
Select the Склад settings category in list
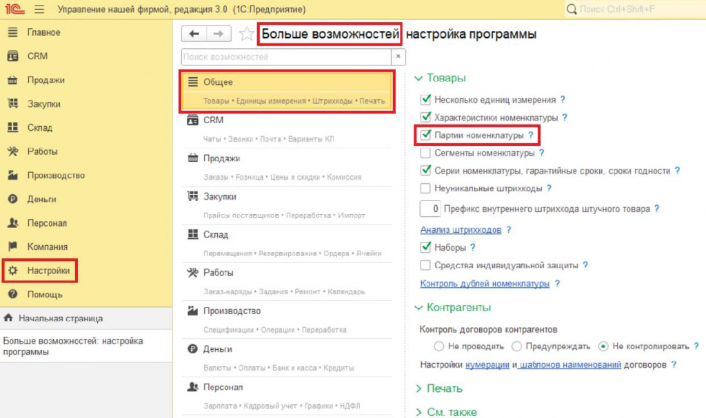(287, 243)
